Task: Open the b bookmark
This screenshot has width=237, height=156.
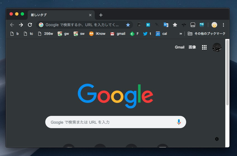Action: pos(15,34)
